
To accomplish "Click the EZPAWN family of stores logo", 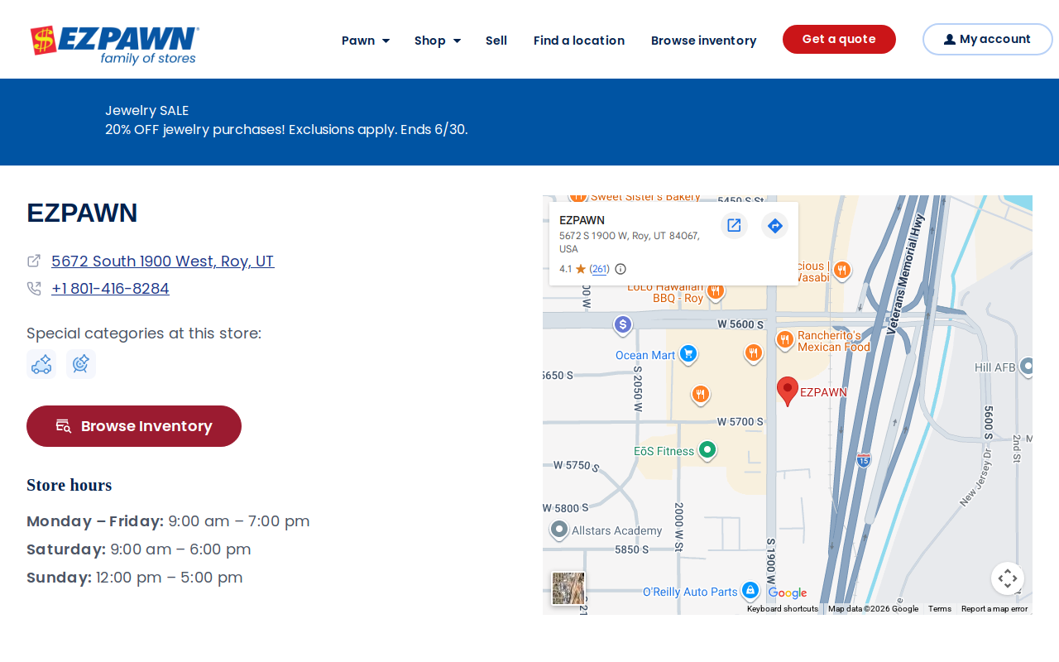I will click(114, 45).
